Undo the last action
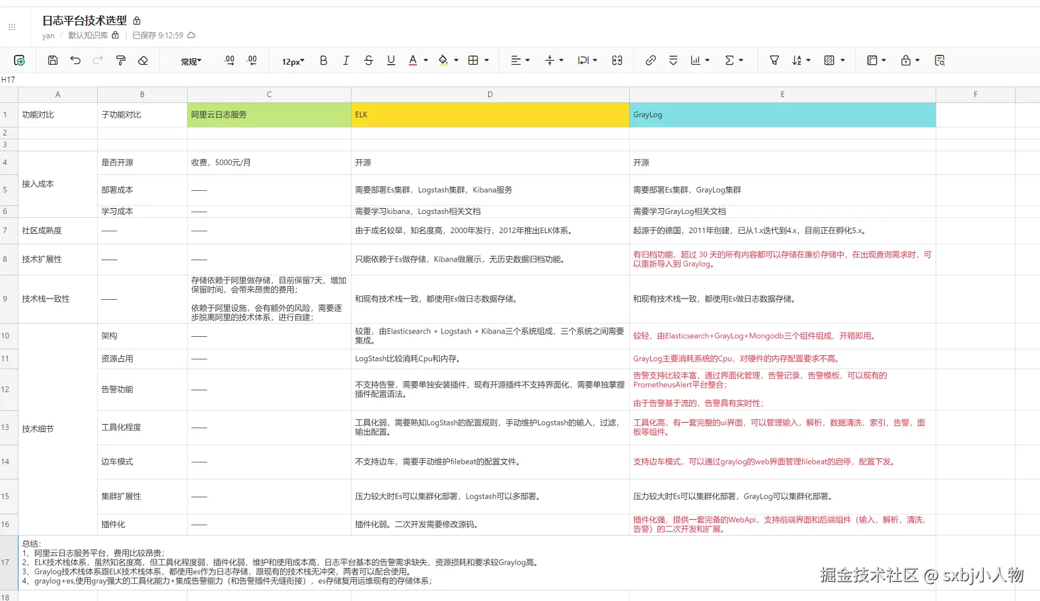 (x=75, y=61)
